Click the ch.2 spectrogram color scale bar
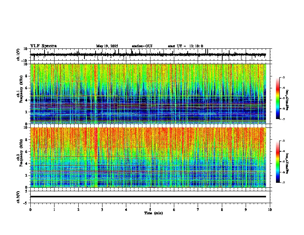 pyautogui.click(x=278, y=162)
